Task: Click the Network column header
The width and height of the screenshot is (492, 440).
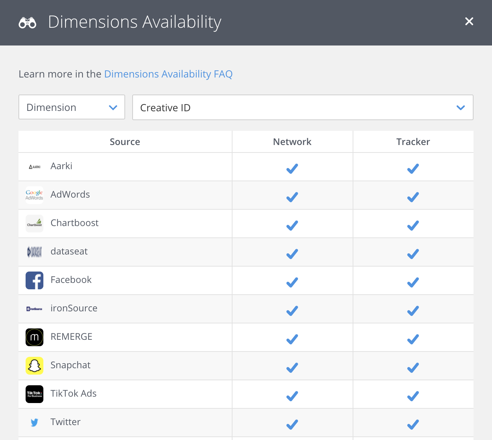Action: pyautogui.click(x=292, y=142)
